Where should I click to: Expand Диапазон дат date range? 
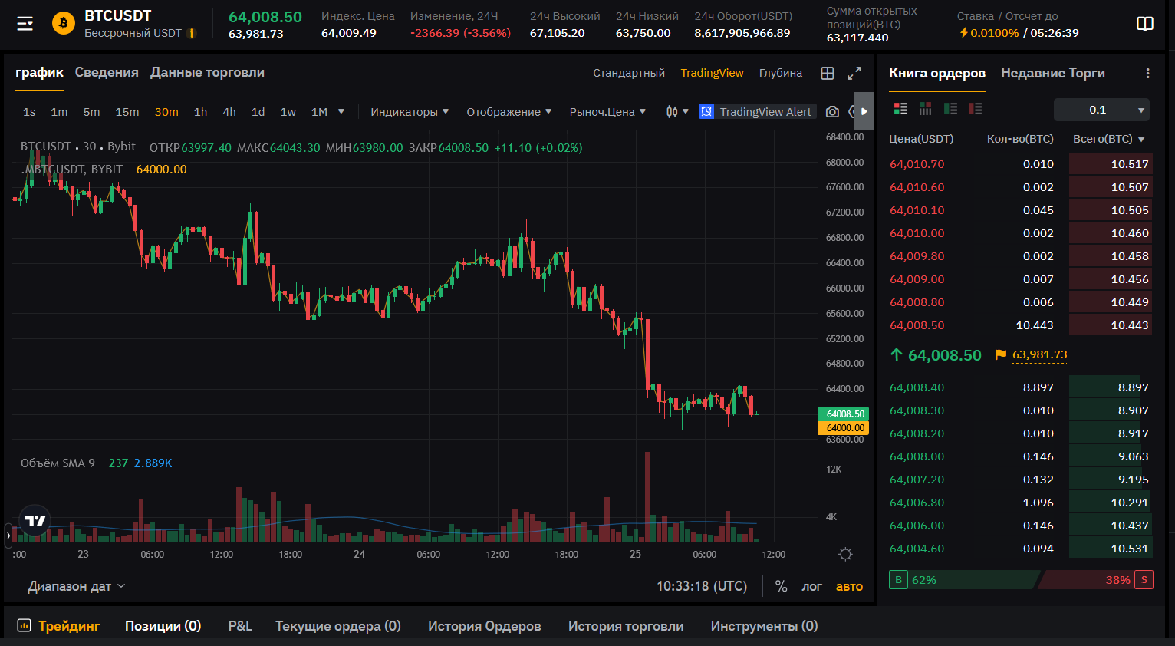coord(77,586)
